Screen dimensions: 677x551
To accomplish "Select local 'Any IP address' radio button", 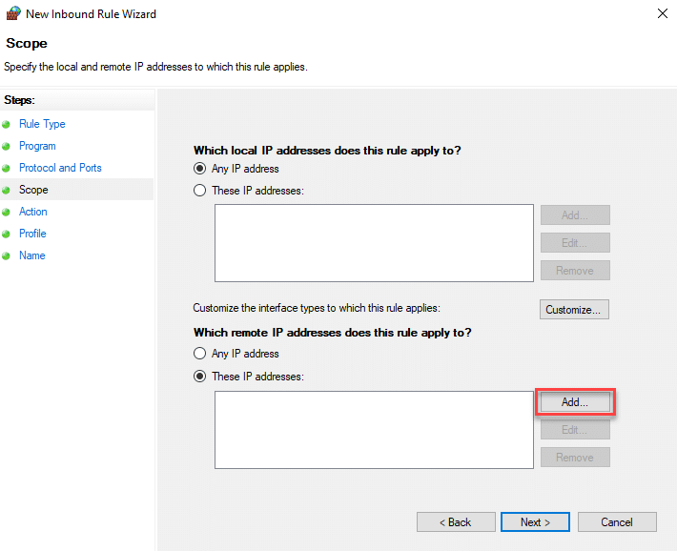I will coord(200,169).
